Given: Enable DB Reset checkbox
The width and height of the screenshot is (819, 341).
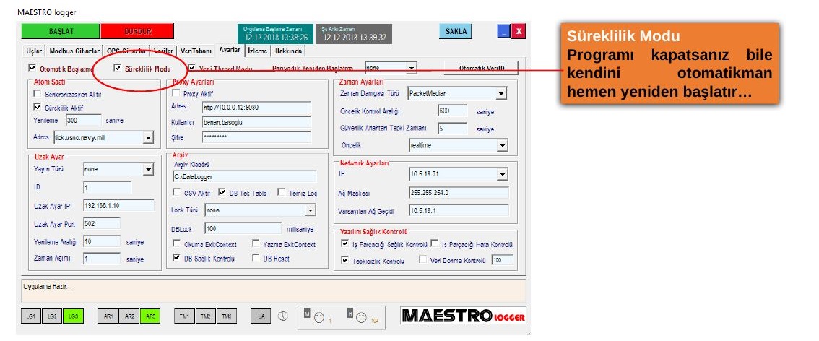Looking at the screenshot, I should (x=256, y=258).
